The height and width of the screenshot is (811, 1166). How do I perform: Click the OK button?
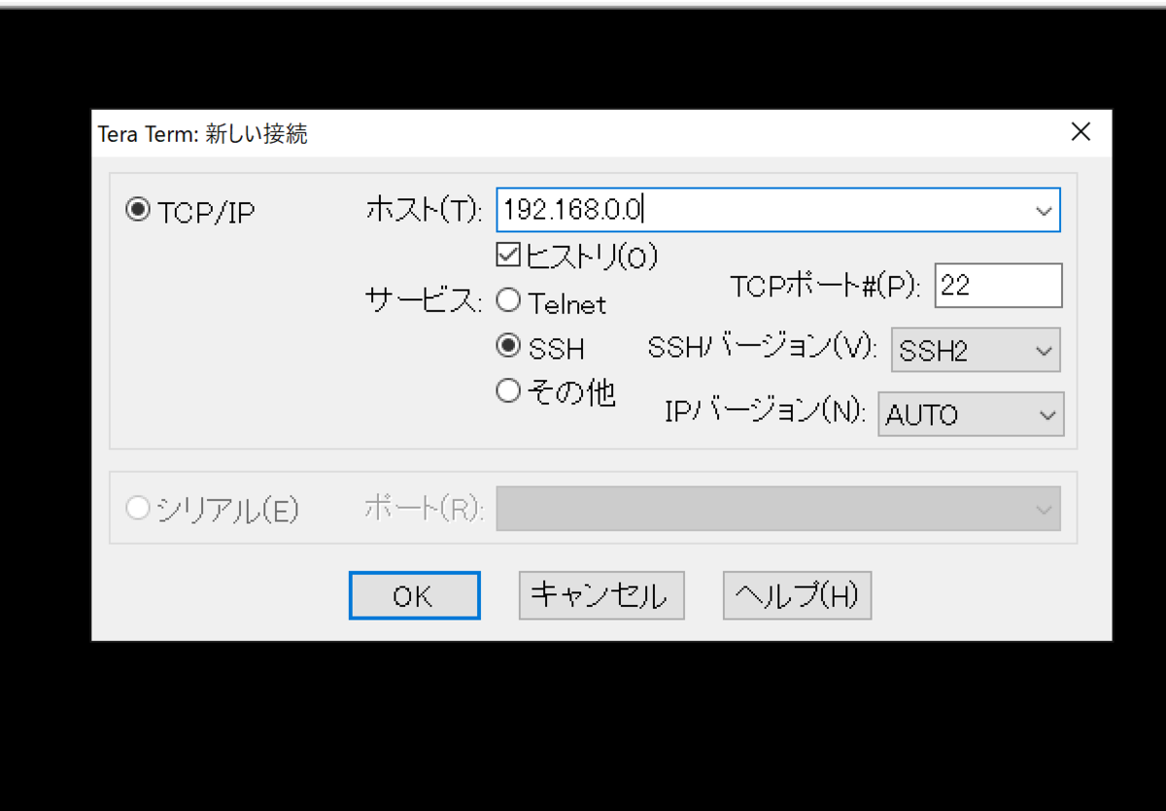(414, 594)
